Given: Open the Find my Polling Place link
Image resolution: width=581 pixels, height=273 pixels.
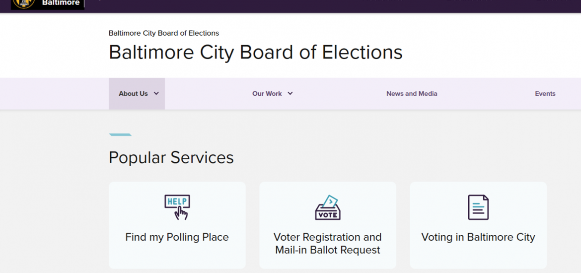Looking at the screenshot, I should coord(177,237).
